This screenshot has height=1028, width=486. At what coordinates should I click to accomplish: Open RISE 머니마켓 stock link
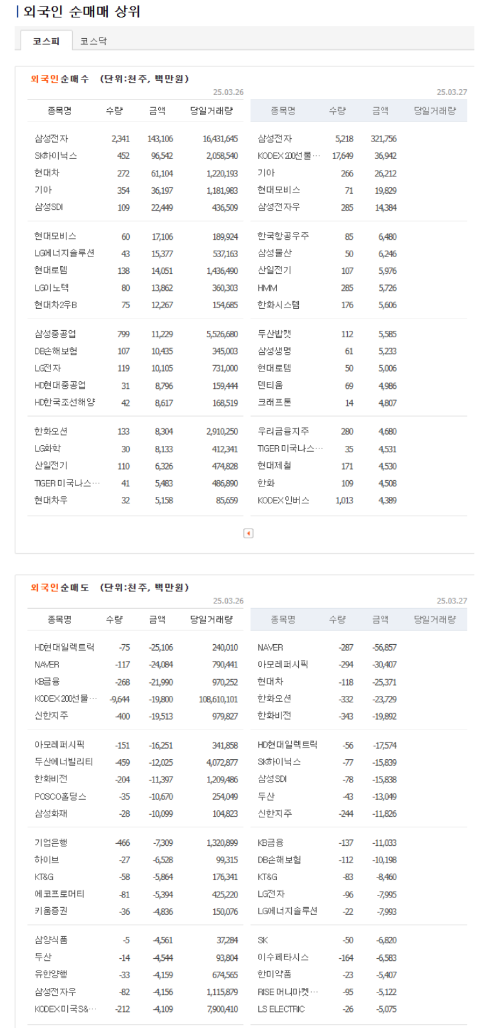(289, 991)
